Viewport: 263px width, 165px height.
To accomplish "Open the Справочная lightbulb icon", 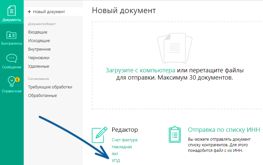I will pos(12,82).
